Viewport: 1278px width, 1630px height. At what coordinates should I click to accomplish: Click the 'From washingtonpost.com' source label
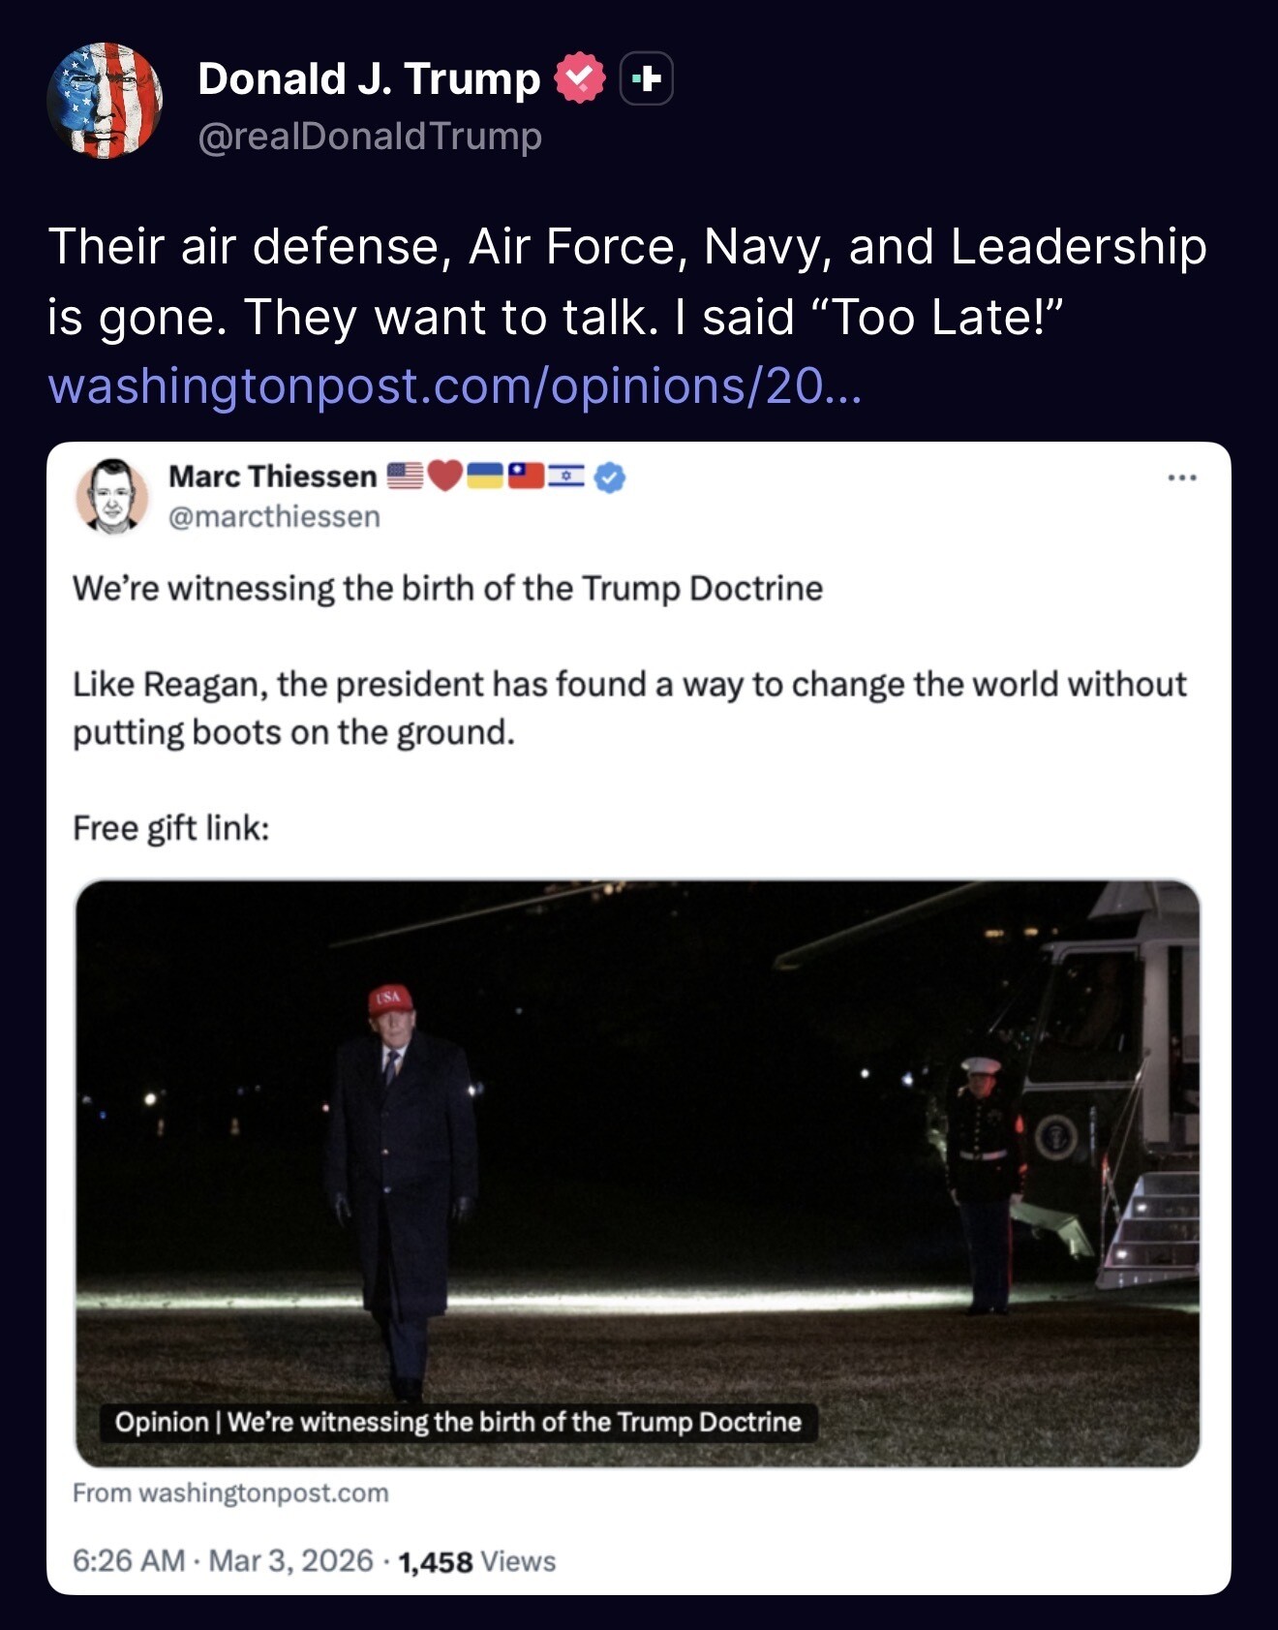point(230,1493)
